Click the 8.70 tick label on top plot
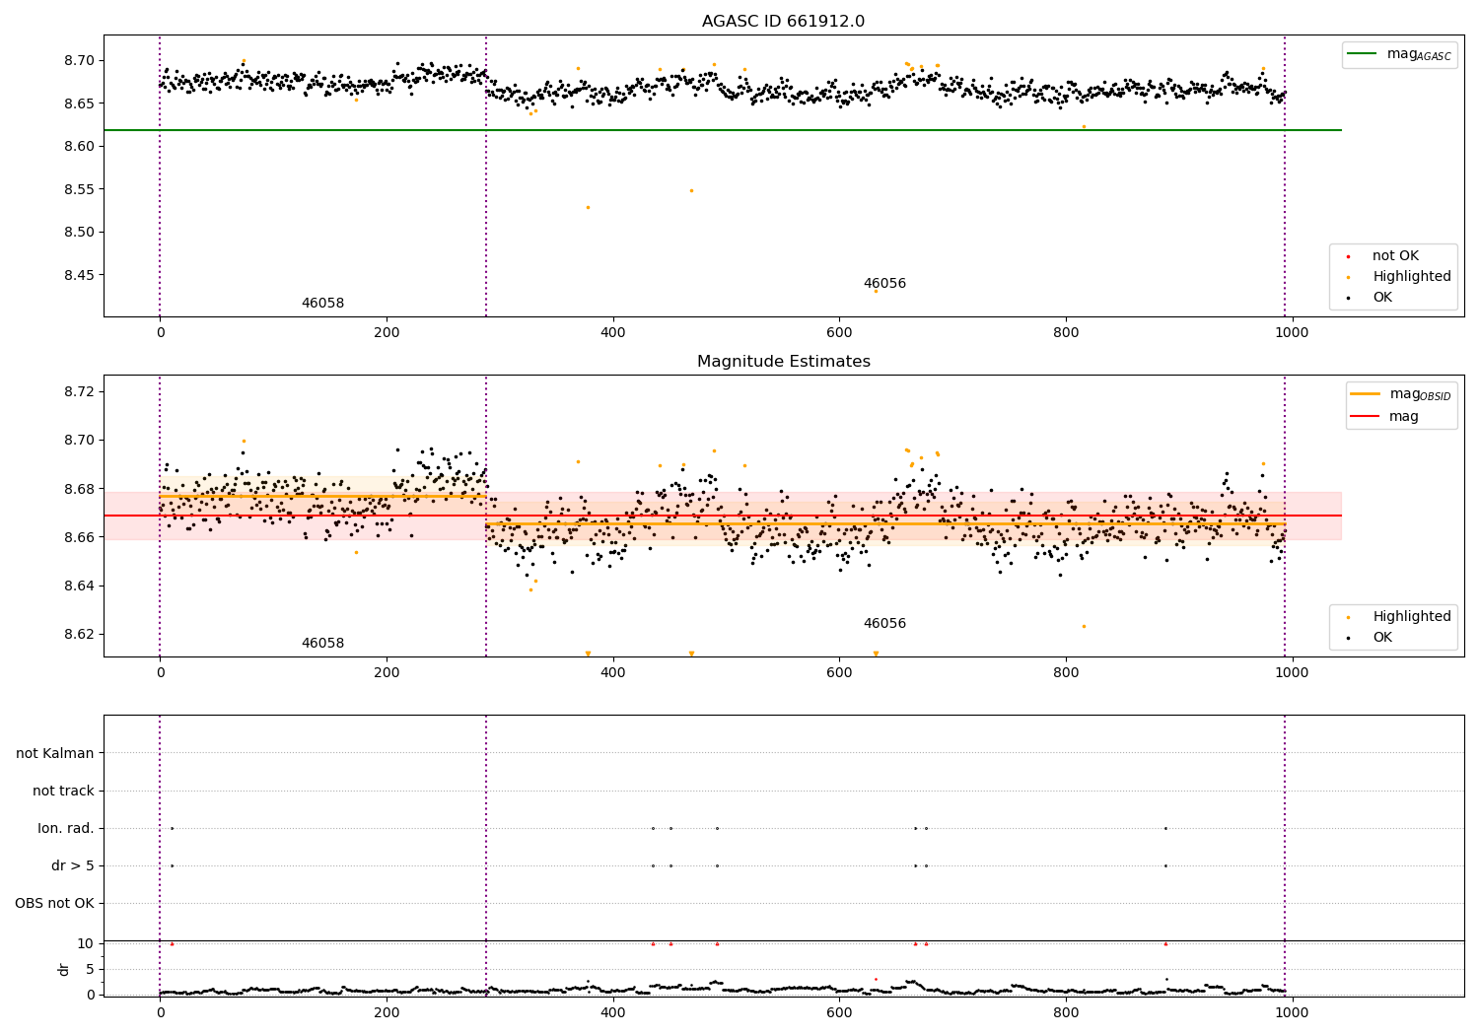This screenshot has width=1479, height=1035. [x=80, y=60]
